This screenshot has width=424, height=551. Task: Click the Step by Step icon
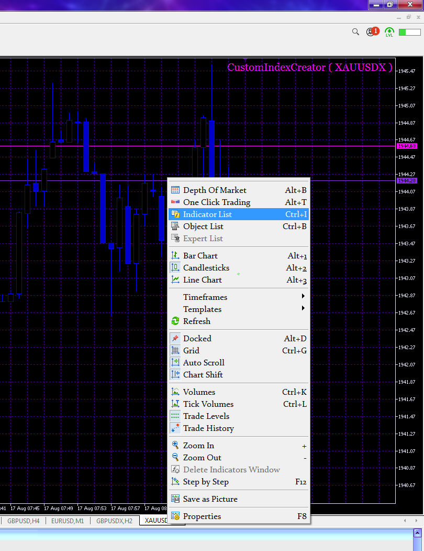click(175, 481)
